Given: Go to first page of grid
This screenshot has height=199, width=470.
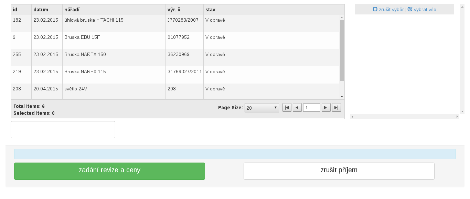Looking at the screenshot, I should click(287, 108).
